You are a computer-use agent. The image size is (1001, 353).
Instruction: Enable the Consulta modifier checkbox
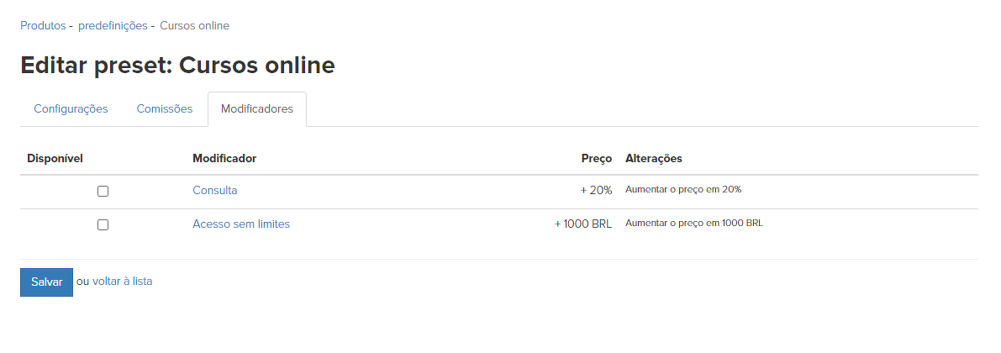[x=103, y=191]
